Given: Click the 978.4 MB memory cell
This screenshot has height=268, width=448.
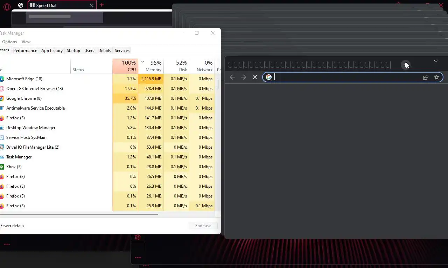Looking at the screenshot, I should point(151,89).
